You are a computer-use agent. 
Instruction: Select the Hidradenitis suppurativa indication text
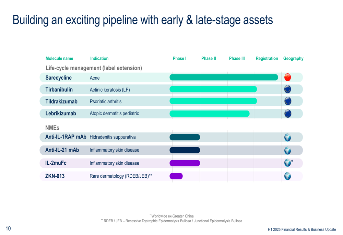113,137
